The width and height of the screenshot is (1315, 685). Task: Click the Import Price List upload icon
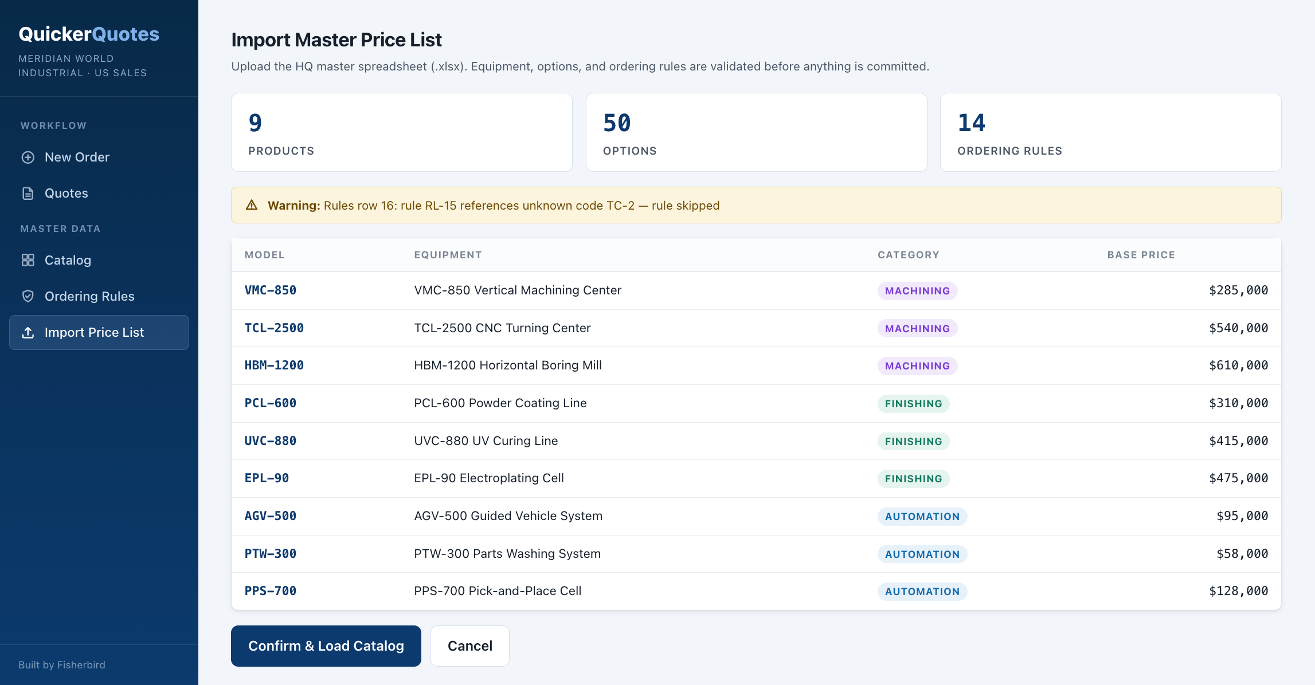[28, 332]
